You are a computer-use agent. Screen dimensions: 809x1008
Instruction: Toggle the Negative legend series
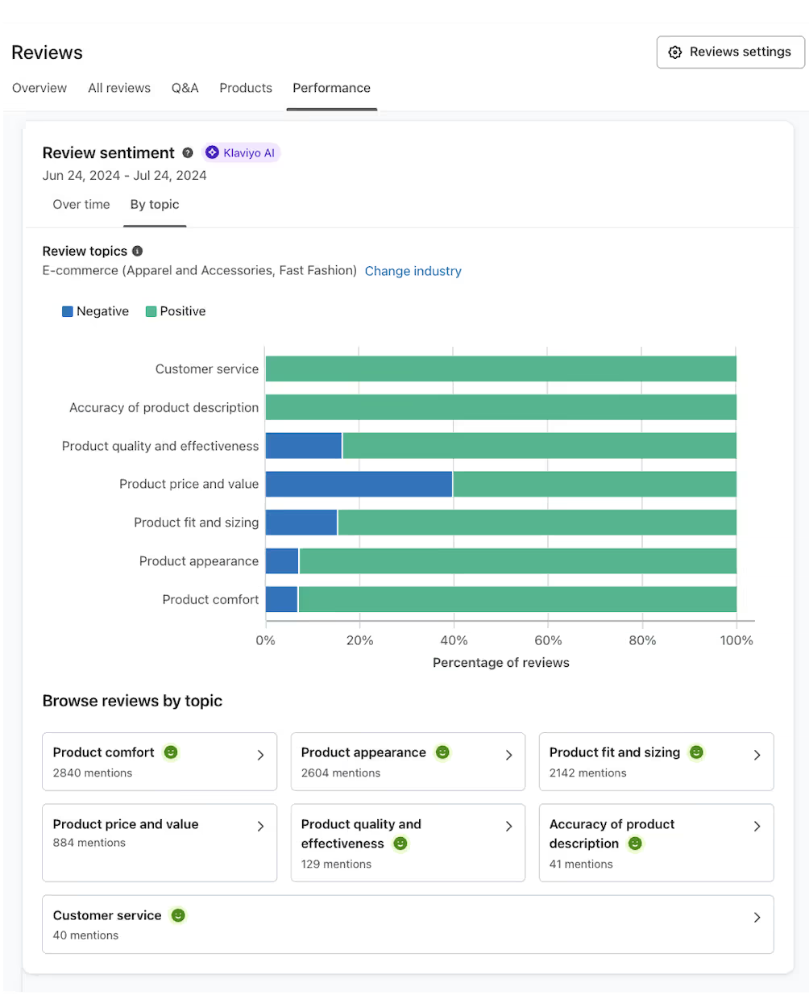pos(95,311)
